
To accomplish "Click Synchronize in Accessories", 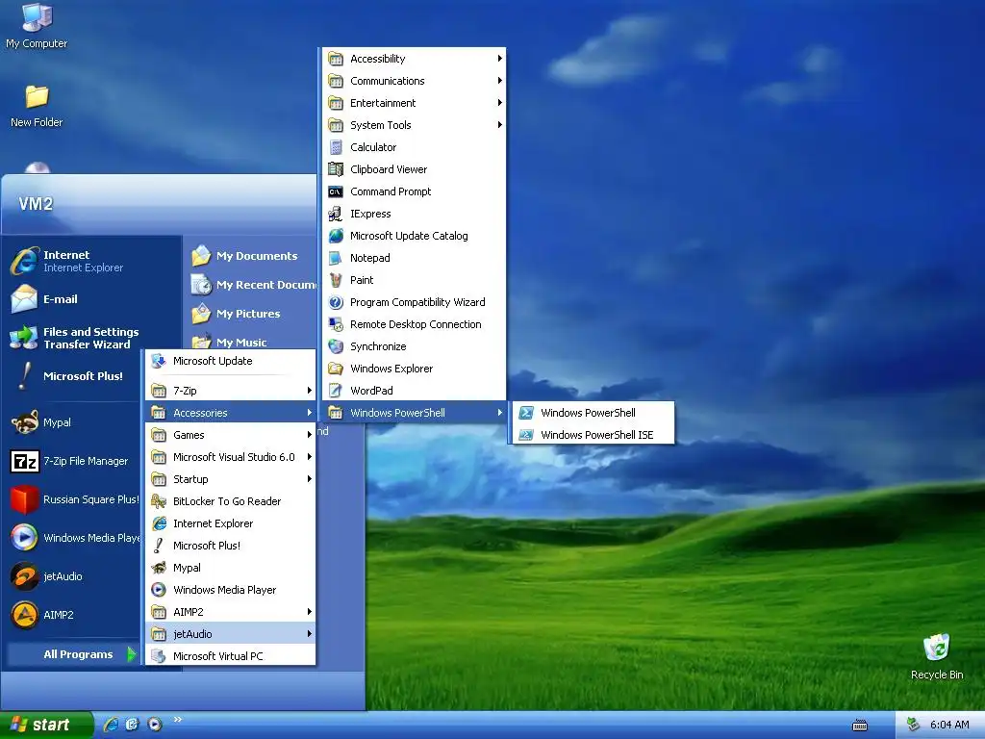I will 414,346.
